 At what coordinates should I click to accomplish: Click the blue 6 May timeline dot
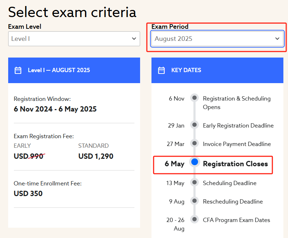194,162
